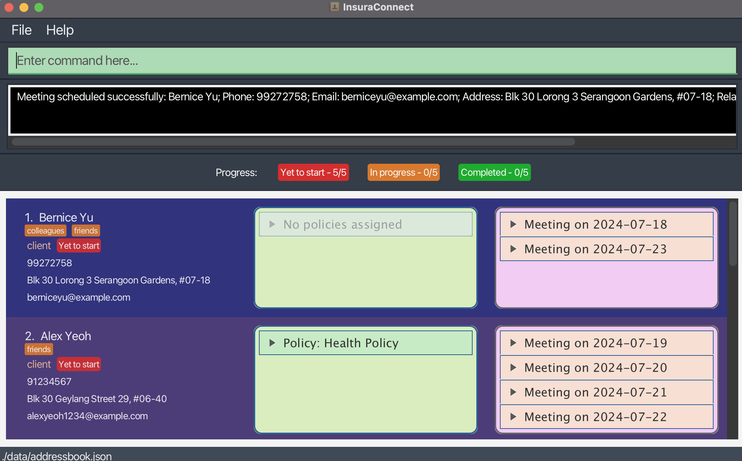742x461 pixels.
Task: Click Bernice Yu's client label
Action: [x=39, y=246]
